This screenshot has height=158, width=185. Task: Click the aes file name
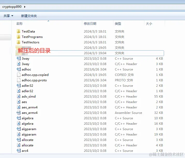click(24, 102)
